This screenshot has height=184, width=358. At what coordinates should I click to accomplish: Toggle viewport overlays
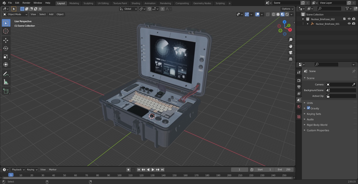point(257,14)
